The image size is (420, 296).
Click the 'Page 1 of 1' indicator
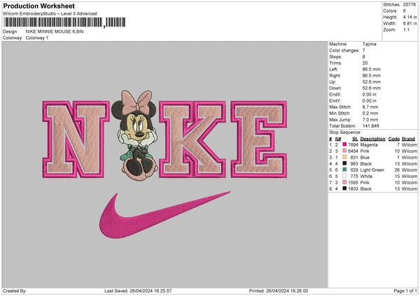pos(405,290)
